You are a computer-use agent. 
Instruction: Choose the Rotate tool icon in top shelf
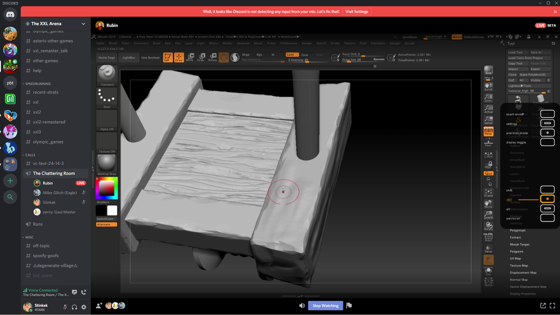[212, 57]
